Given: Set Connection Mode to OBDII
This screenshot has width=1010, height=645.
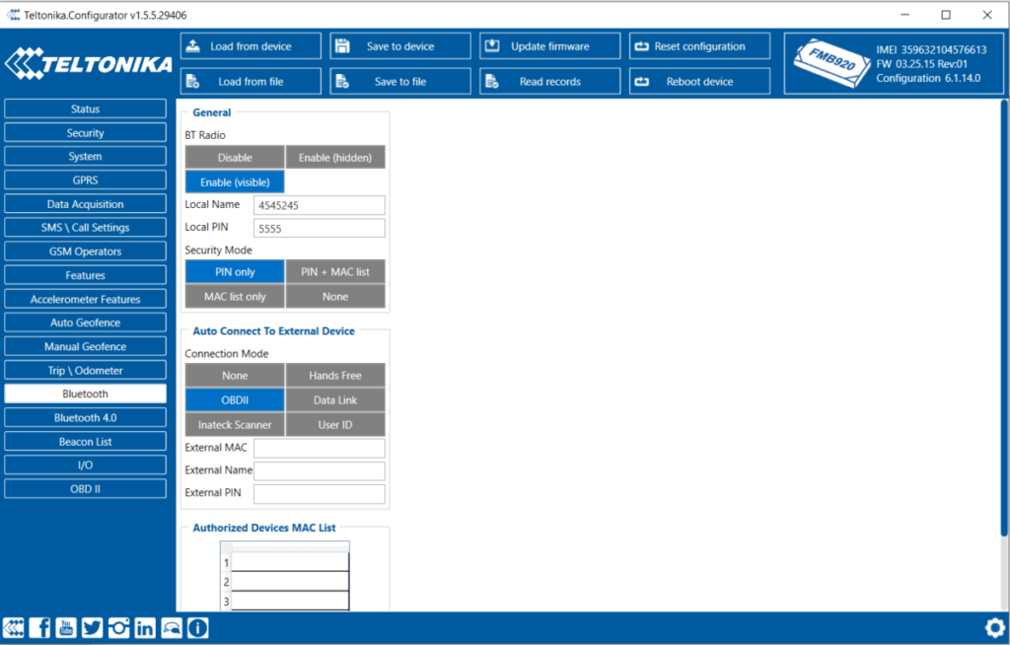Looking at the screenshot, I should 235,400.
